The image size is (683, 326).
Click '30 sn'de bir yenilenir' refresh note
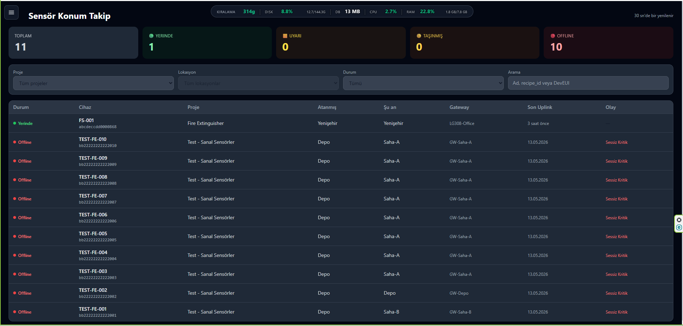654,16
